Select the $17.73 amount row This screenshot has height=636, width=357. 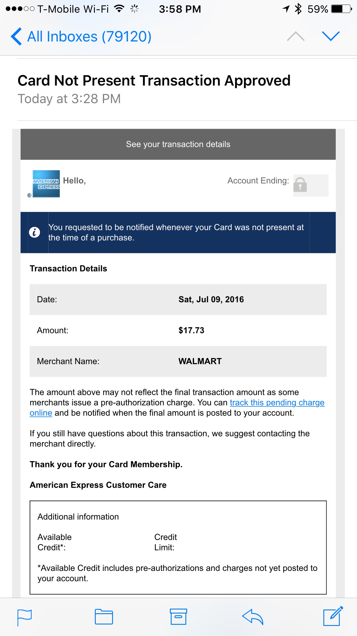pos(178,330)
